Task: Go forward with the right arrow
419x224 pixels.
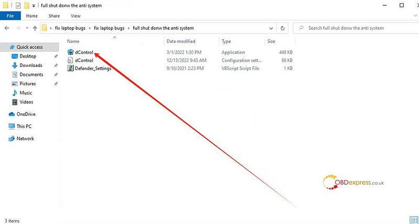Action: (x=18, y=28)
